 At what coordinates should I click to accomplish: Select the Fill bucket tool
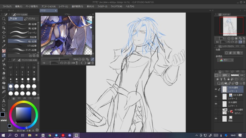(4, 83)
